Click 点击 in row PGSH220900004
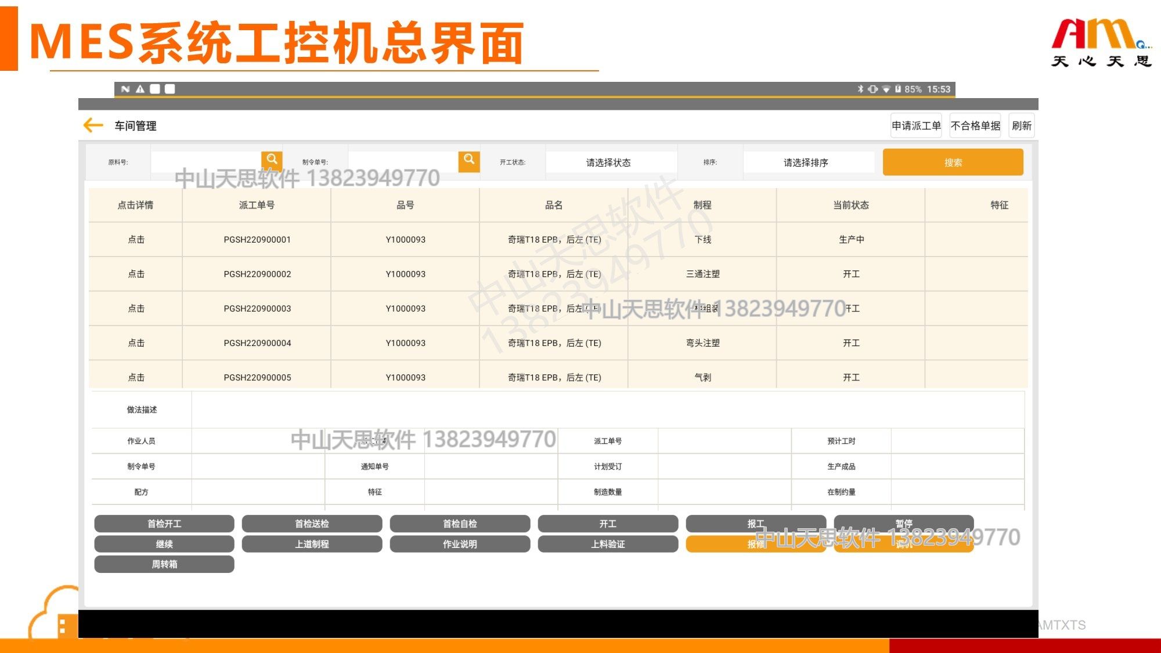This screenshot has height=653, width=1161. [136, 342]
